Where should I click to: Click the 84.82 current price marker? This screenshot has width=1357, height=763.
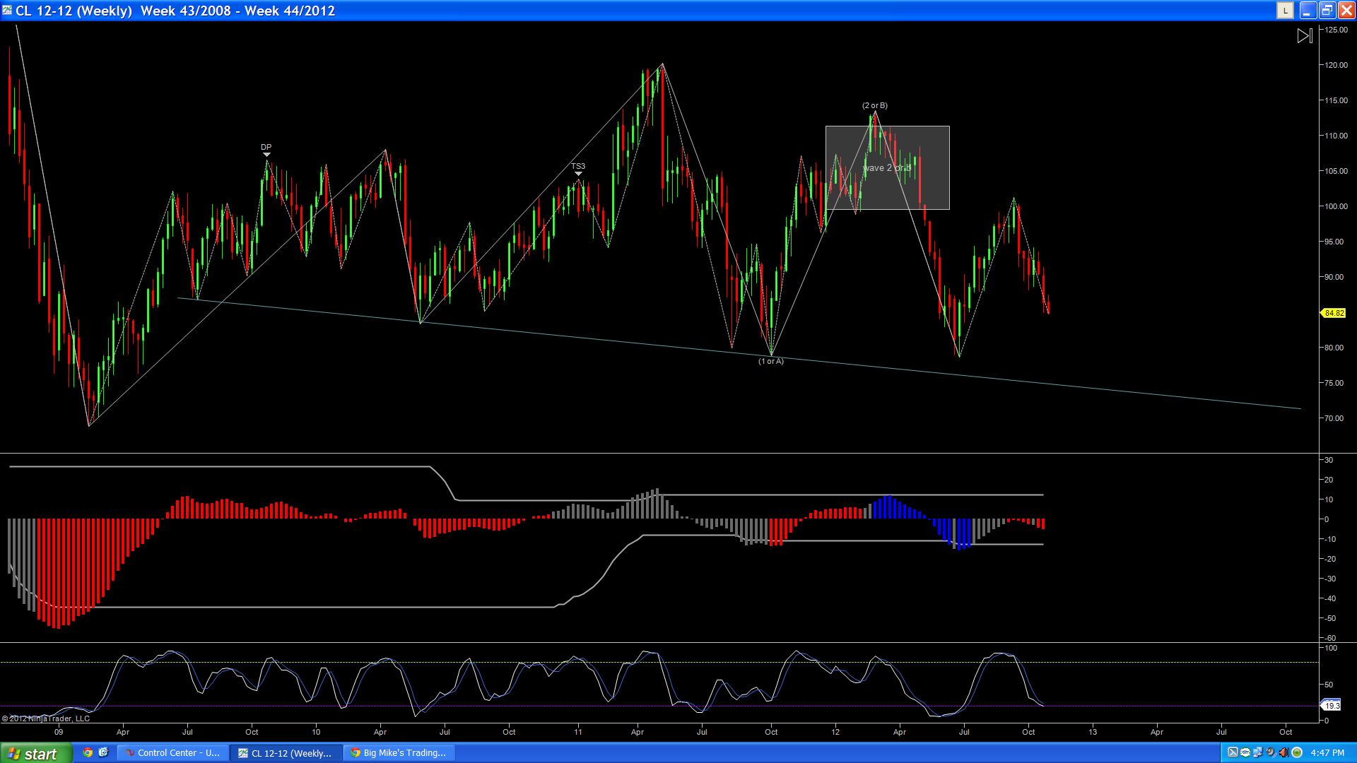(1334, 313)
